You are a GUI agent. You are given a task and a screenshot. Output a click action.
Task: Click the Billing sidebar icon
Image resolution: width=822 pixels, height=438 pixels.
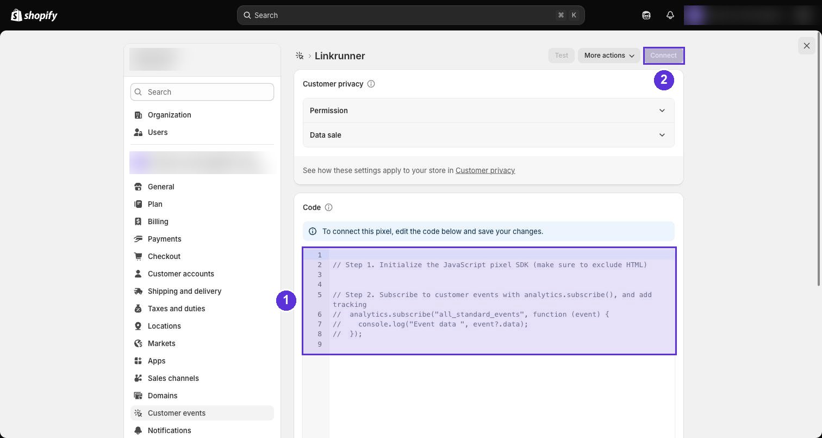(x=138, y=221)
